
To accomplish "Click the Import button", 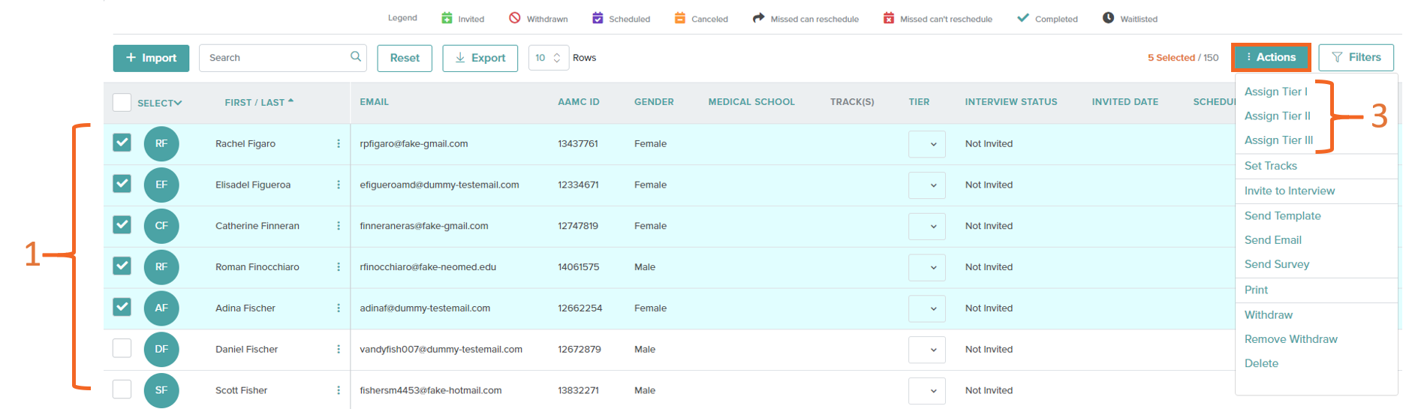I will coord(151,58).
